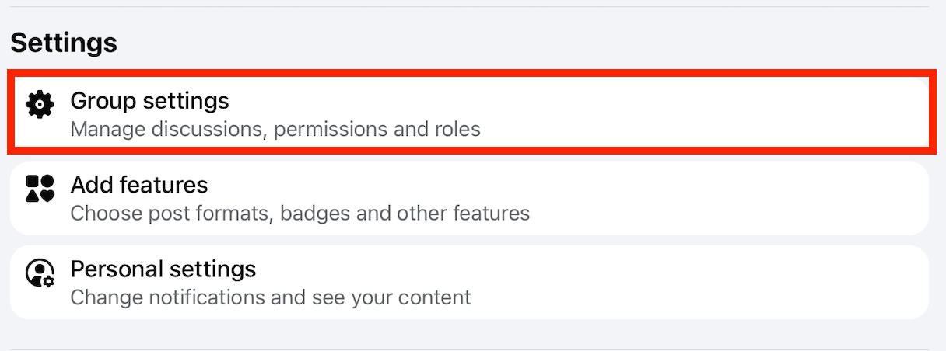This screenshot has height=351, width=946.
Task: Click the Group settings gear icon
Action: click(40, 104)
